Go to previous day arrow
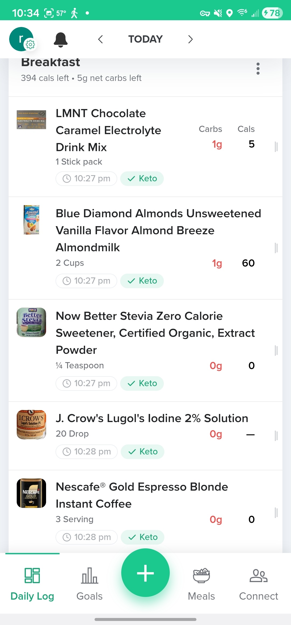This screenshot has width=291, height=625. pos(101,39)
